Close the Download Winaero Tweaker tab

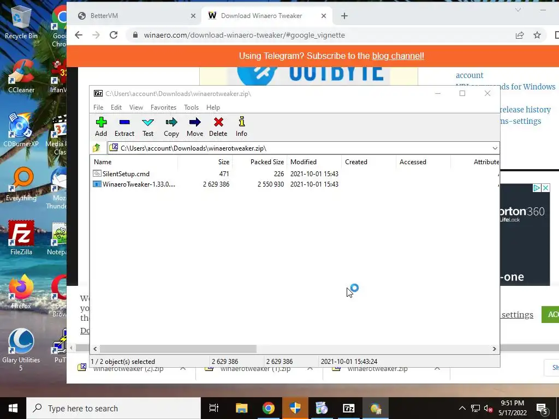(x=323, y=16)
